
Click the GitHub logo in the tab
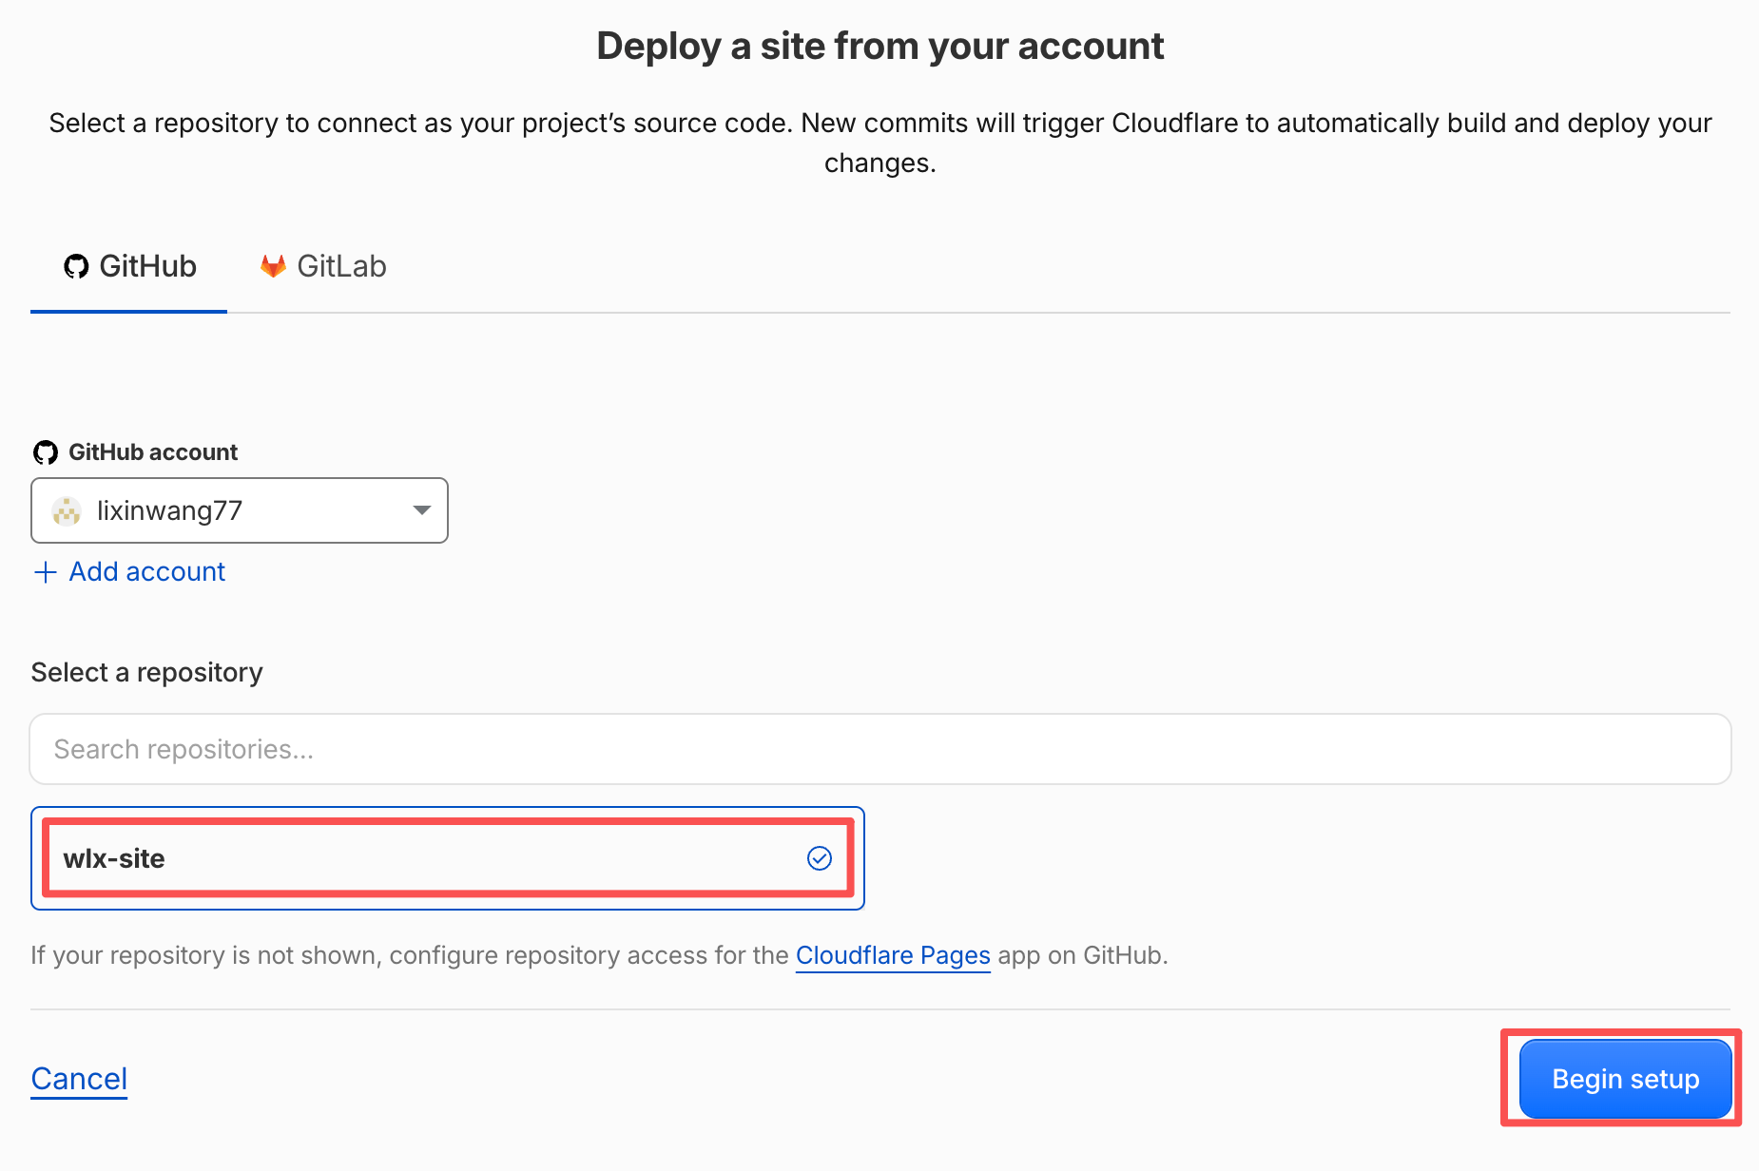coord(76,266)
